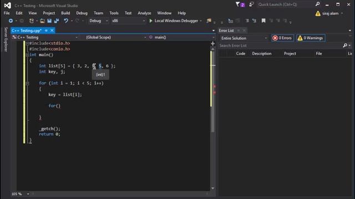355x199 pixels.
Task: Click the Quick Launch magnifier icon
Action: tap(318, 4)
